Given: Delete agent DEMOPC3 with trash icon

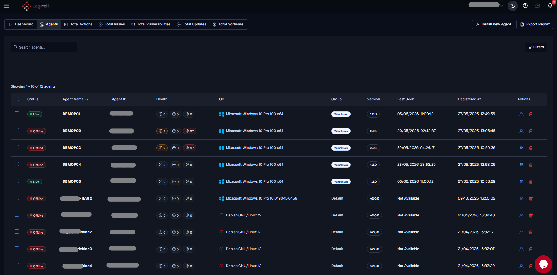Looking at the screenshot, I should 531,148.
